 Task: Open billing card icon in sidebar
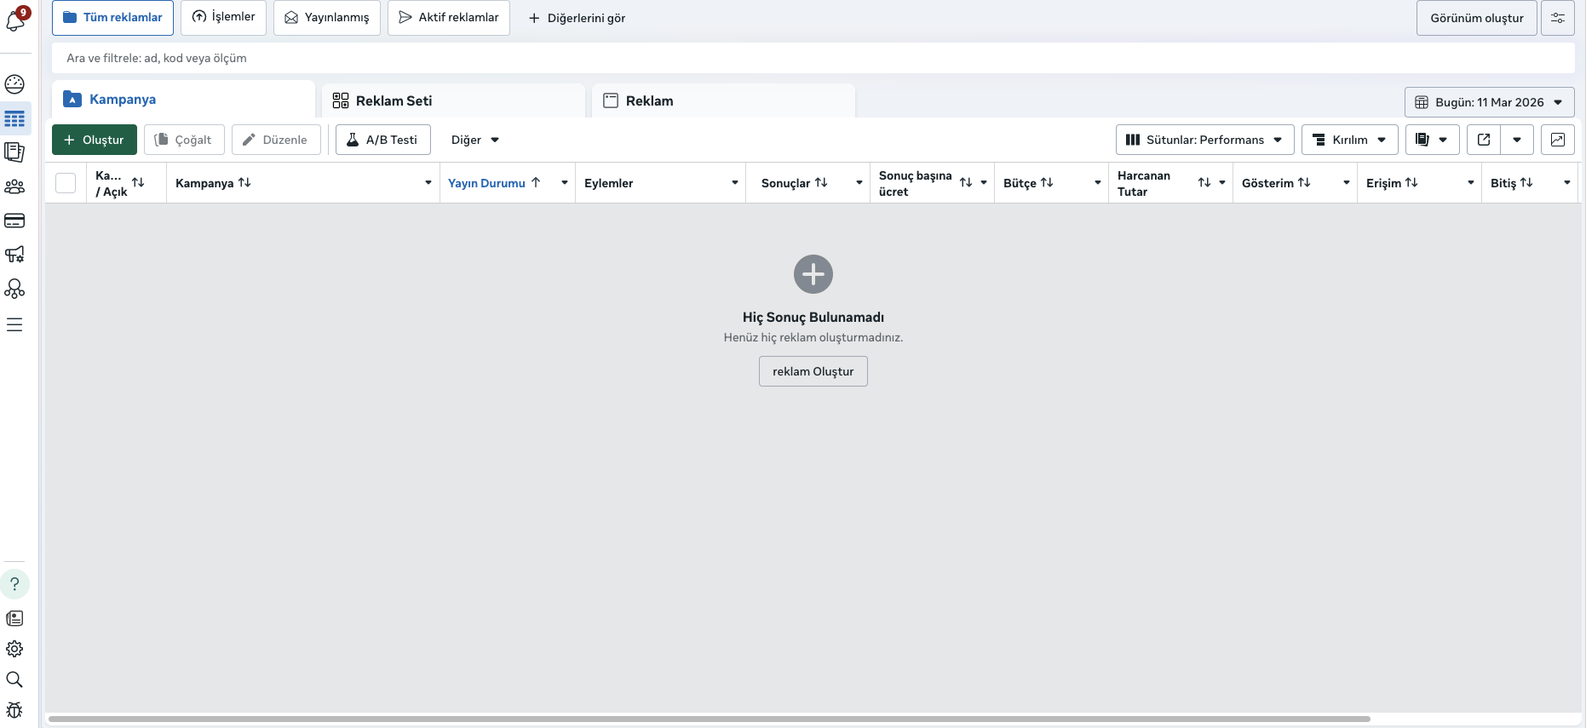click(14, 221)
